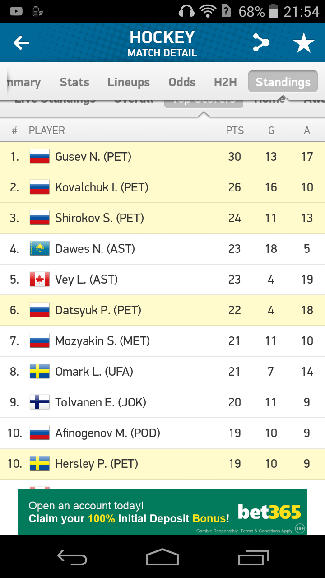325x578 pixels.
Task: Tap Canada flag beside Vey L.
Action: click(40, 280)
